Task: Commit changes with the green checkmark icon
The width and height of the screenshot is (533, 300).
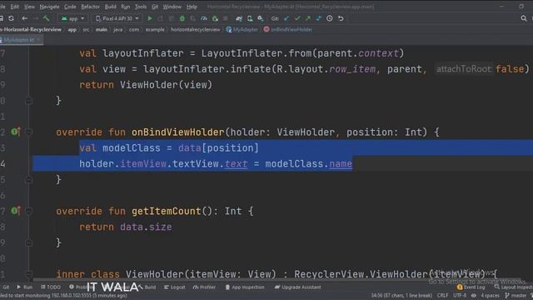Action: (x=297, y=18)
